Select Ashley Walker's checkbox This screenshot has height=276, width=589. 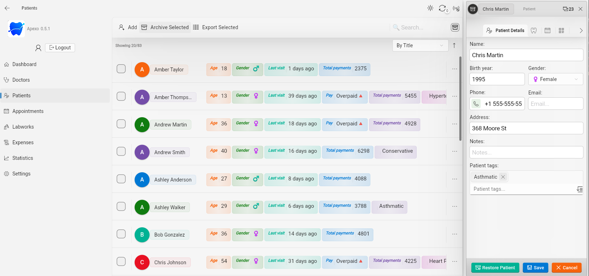click(121, 206)
